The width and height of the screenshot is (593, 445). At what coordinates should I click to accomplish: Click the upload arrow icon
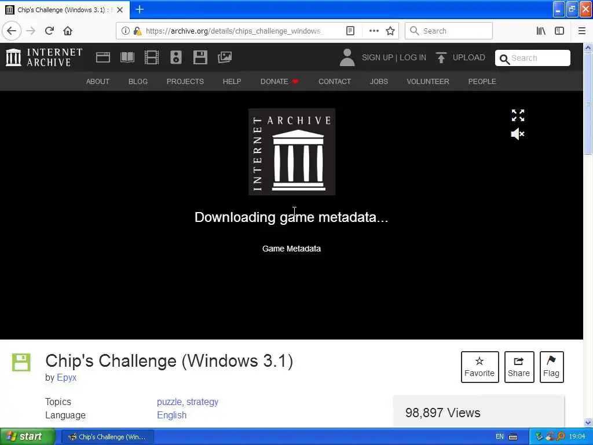[441, 57]
